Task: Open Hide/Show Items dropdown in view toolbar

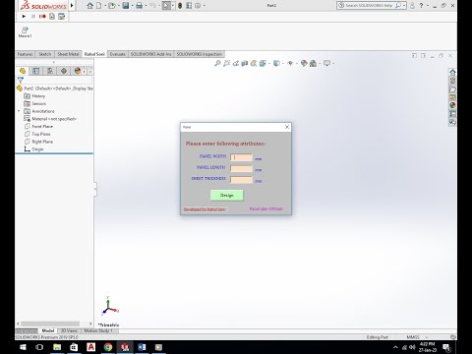Action: point(291,63)
